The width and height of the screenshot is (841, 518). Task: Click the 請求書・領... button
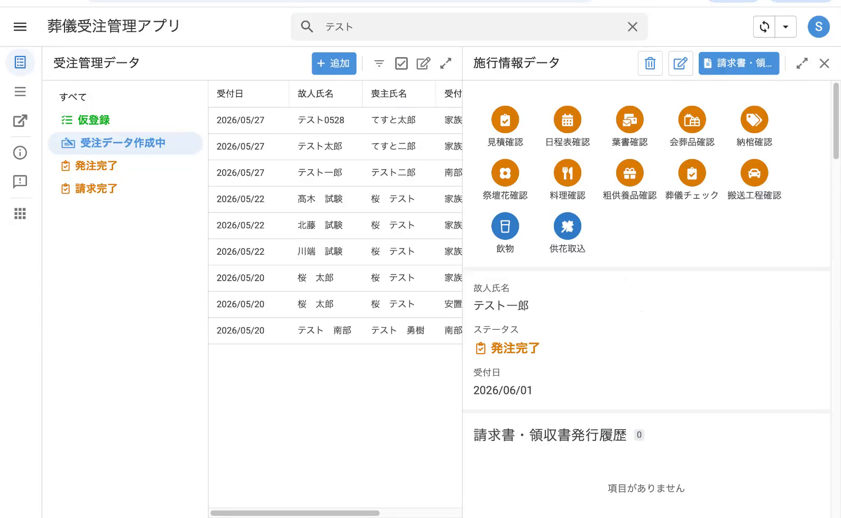point(738,63)
